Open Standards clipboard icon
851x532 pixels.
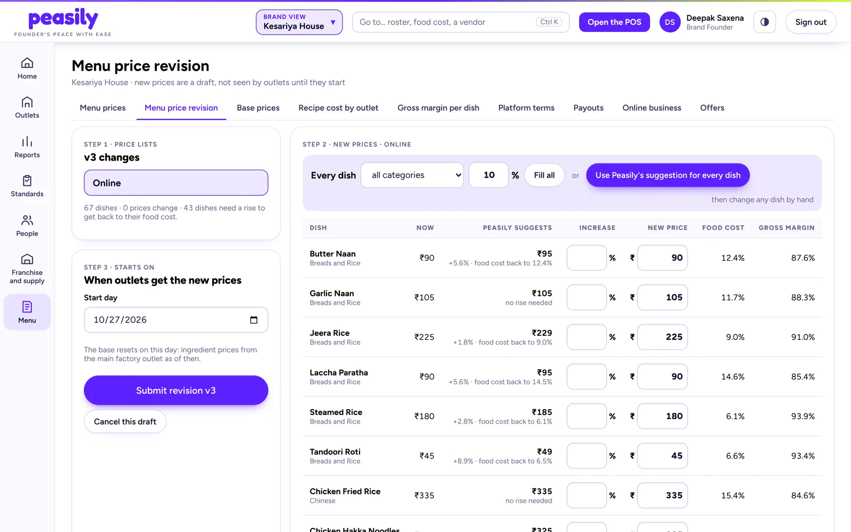pos(27,181)
